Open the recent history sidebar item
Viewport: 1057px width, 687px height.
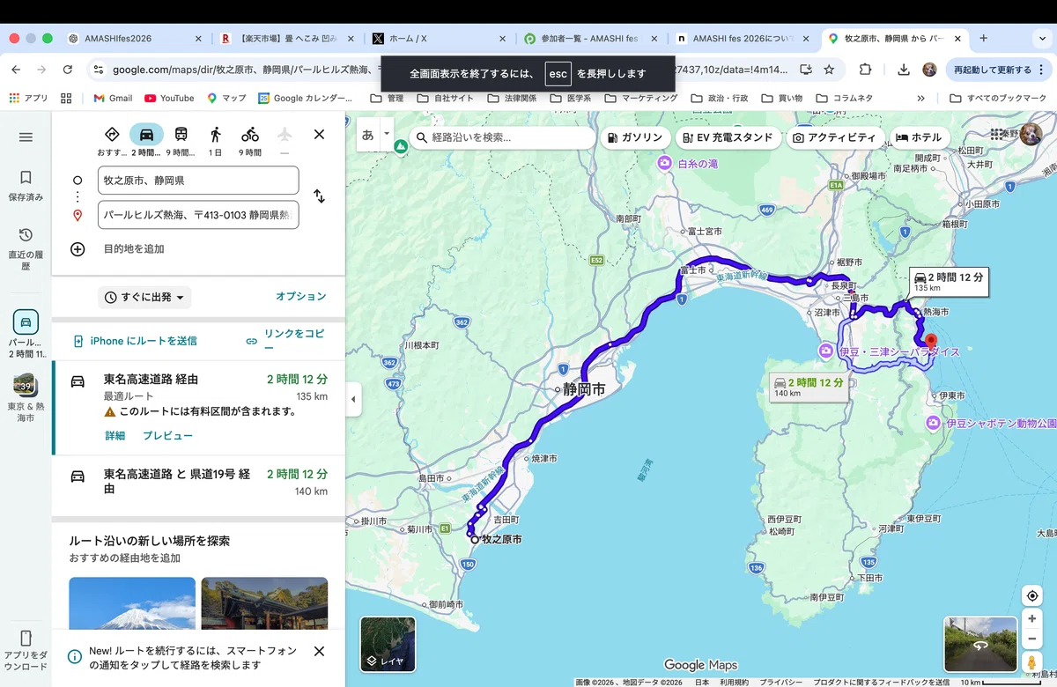pos(26,247)
